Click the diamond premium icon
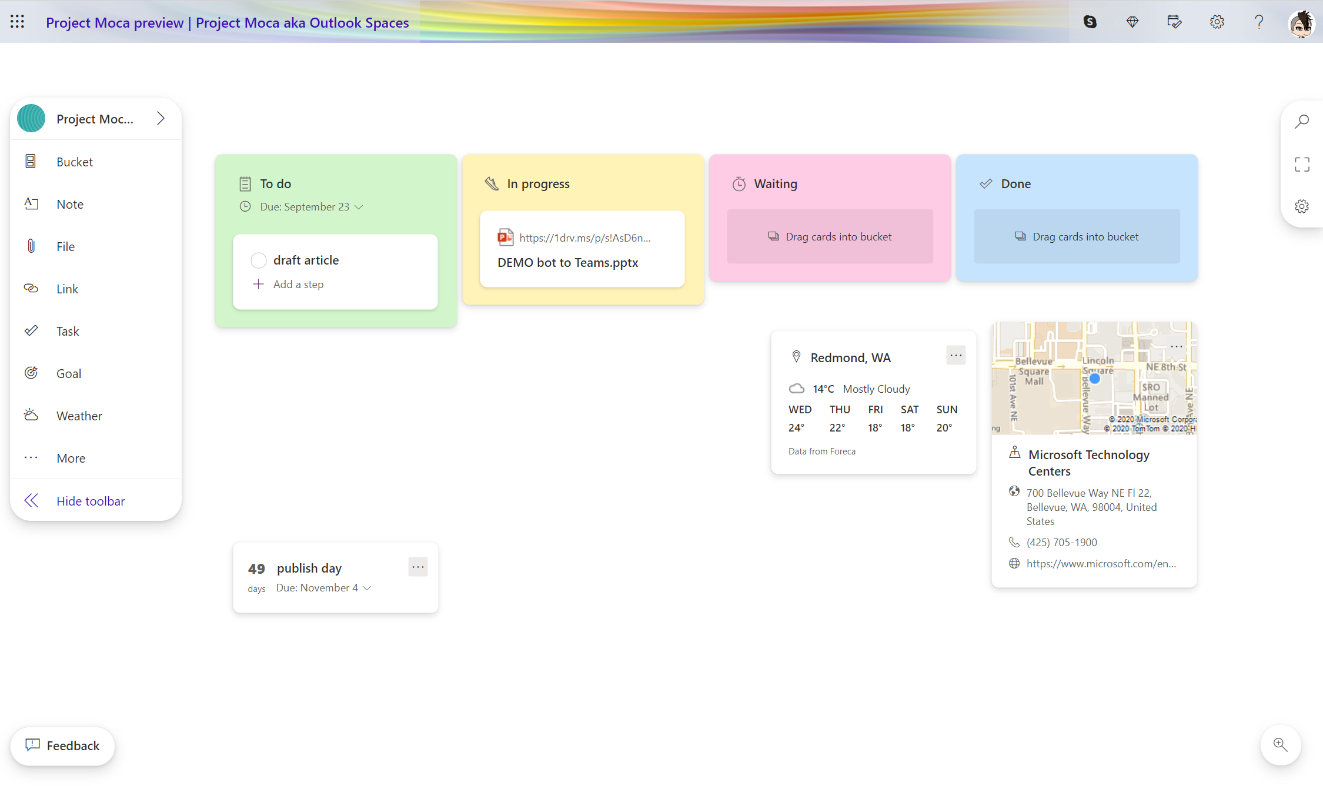Viewport: 1323px width, 786px height. (x=1132, y=22)
